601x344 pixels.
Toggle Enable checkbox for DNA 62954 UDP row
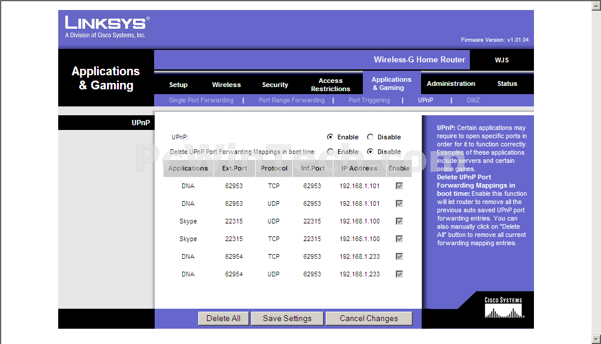tap(399, 274)
